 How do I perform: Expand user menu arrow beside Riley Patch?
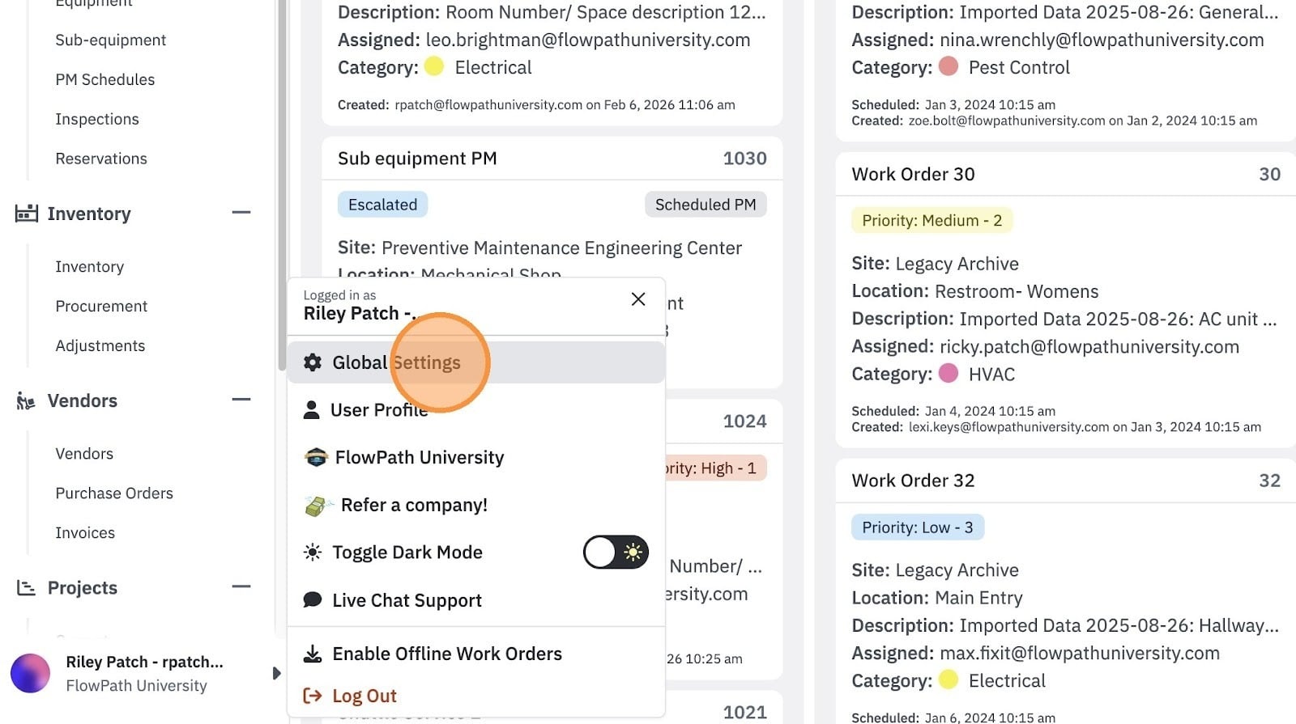[276, 673]
